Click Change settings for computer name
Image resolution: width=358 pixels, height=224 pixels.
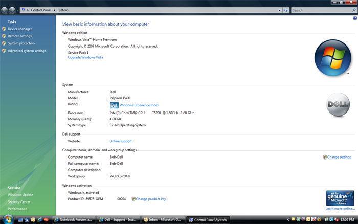(339, 157)
